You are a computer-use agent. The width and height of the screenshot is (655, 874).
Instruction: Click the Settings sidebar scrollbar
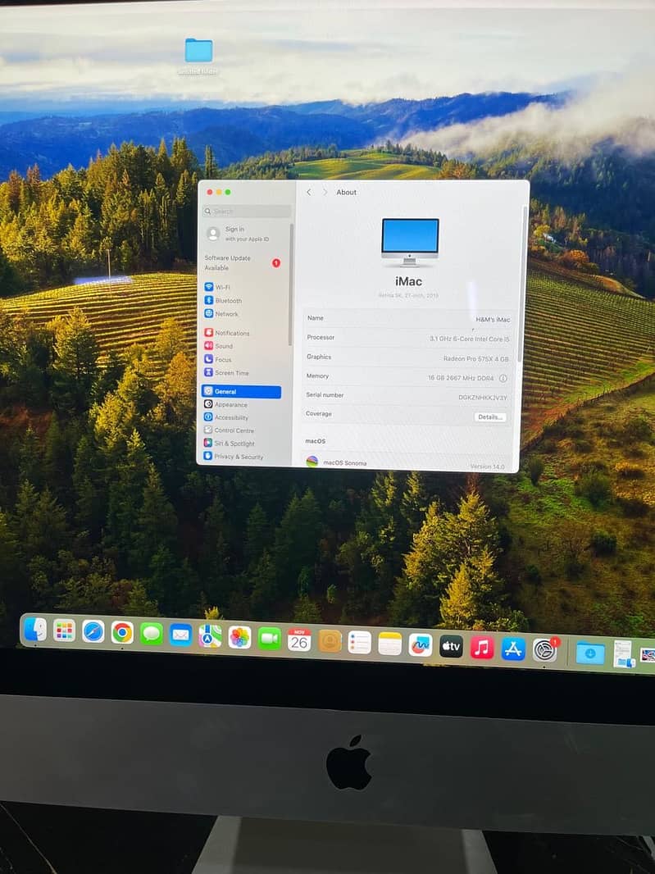pyautogui.click(x=290, y=285)
